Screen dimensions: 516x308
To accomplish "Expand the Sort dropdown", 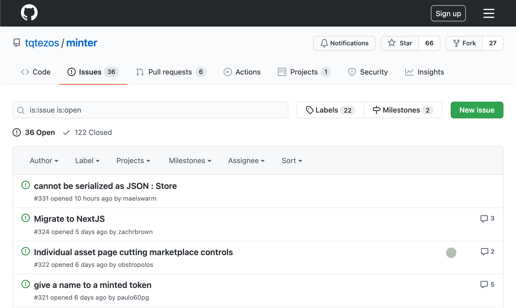I will [x=292, y=161].
